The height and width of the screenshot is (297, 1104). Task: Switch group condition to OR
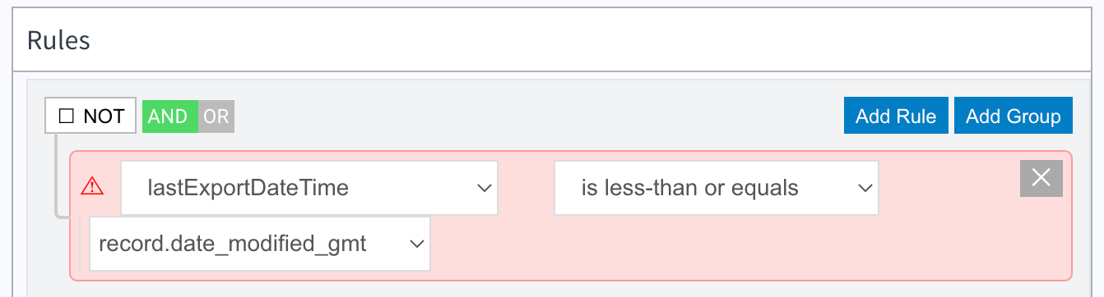[216, 116]
